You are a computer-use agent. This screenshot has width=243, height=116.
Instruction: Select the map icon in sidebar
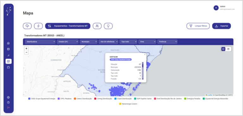click(9, 61)
